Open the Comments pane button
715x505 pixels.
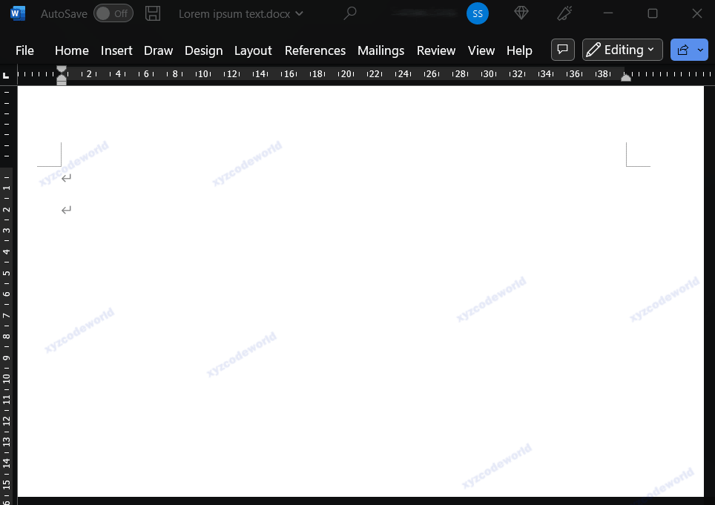[563, 50]
